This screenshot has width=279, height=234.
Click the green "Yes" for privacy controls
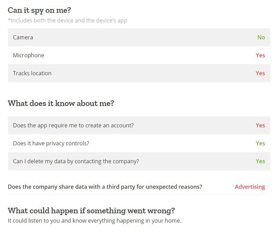(x=260, y=143)
